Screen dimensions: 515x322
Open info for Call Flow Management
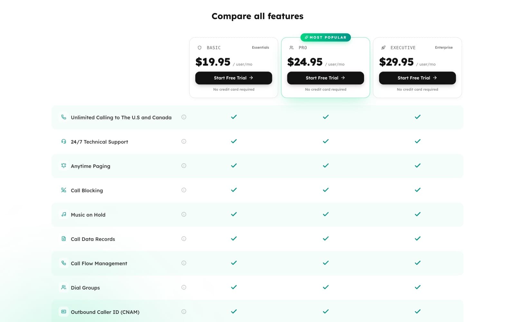click(184, 263)
